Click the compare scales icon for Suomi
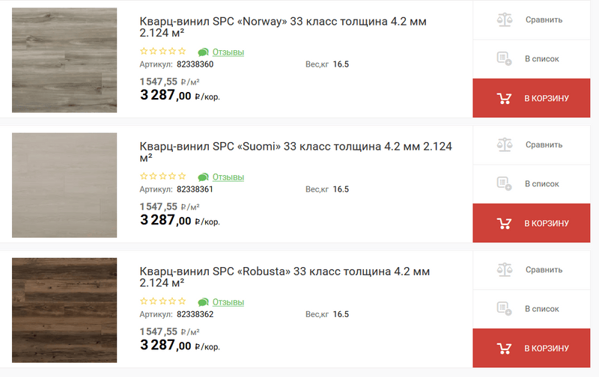Viewport: 599px width, 377px height. point(504,144)
